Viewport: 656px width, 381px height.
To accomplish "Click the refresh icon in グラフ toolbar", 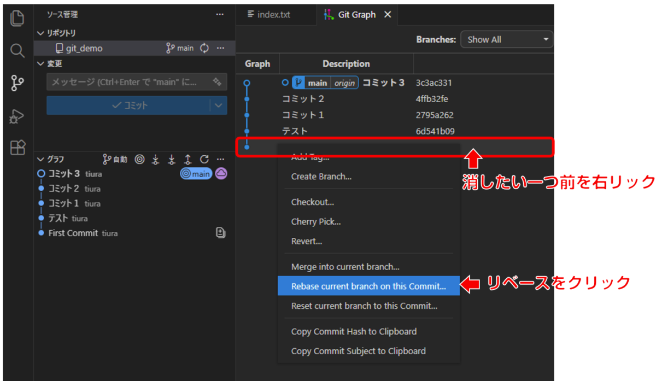I will 204,159.
